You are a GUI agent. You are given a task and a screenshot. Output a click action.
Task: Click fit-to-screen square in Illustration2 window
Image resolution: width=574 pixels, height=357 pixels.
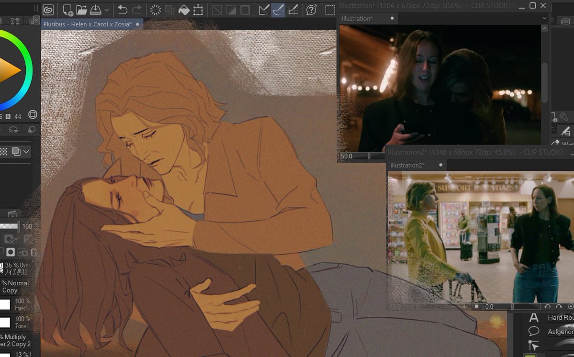coord(477,307)
